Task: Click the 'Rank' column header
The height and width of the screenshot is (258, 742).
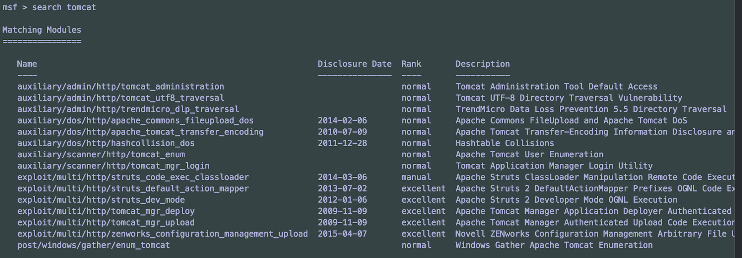Action: point(411,64)
